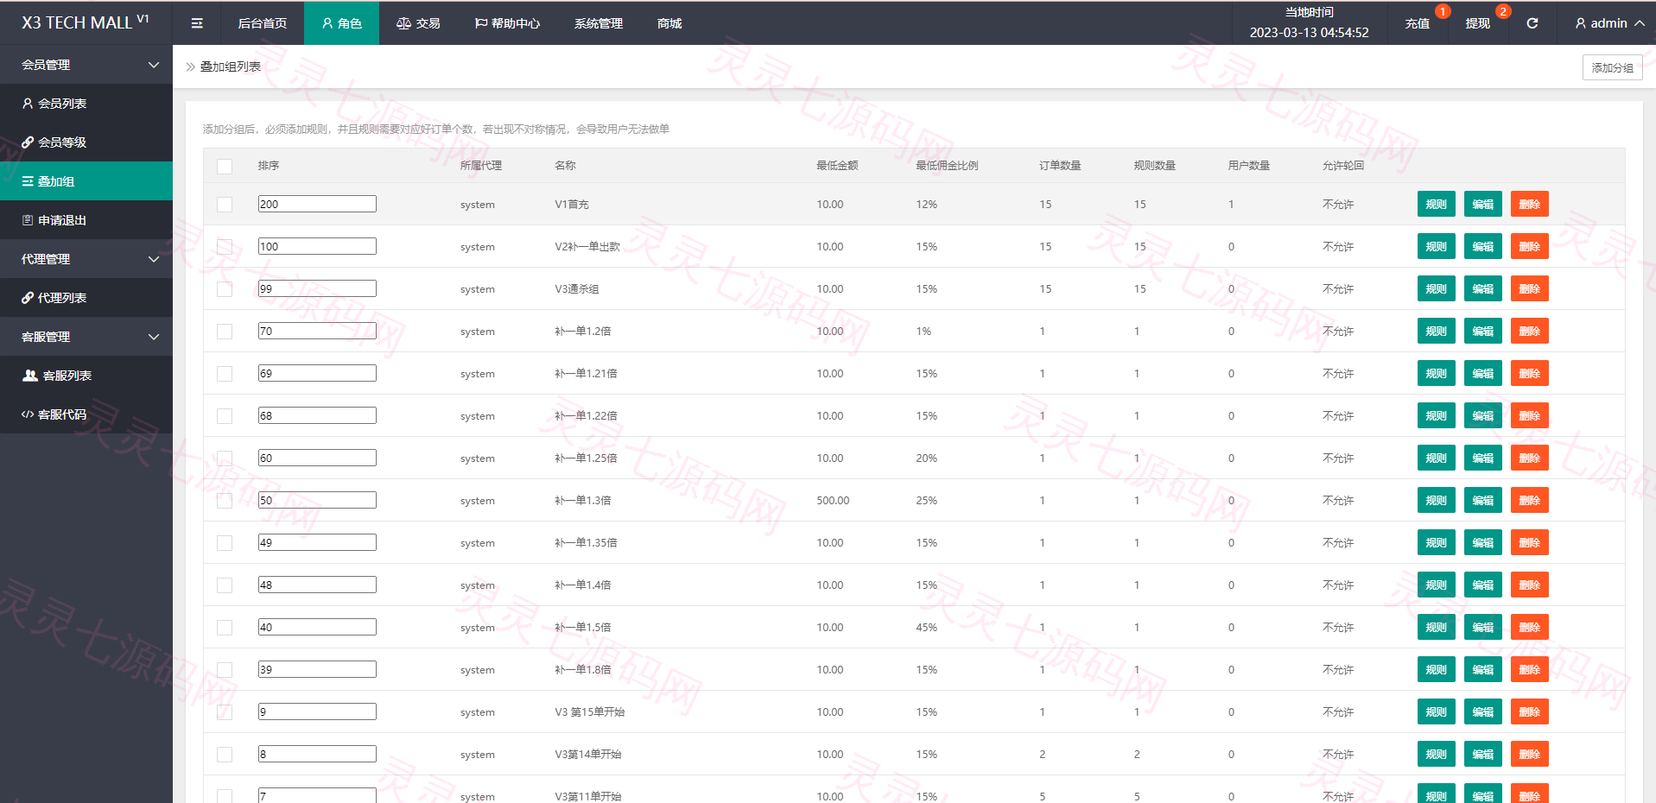Viewport: 1656px width, 803px height.
Task: Open the 提现 notifications with badge 2
Action: click(1477, 23)
